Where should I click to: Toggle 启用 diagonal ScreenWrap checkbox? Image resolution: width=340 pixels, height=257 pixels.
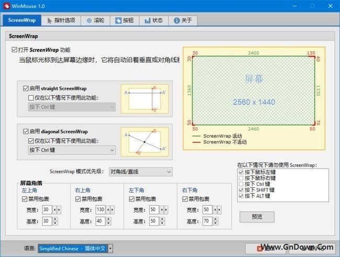pyautogui.click(x=26, y=131)
